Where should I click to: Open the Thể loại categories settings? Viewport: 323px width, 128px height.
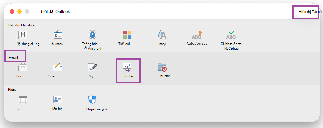(x=127, y=35)
